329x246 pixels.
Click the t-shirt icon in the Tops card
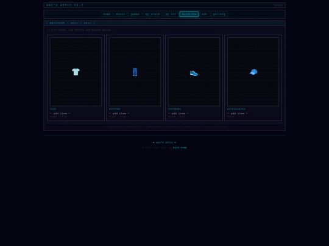tap(76, 72)
